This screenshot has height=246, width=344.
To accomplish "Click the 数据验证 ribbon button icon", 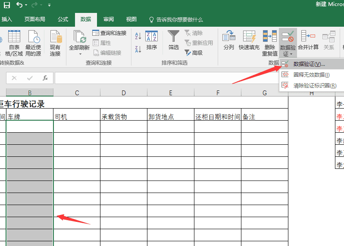I will 288,37.
